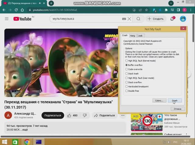
Task: Open Chrome profile avatar K
Action: coord(184,10)
